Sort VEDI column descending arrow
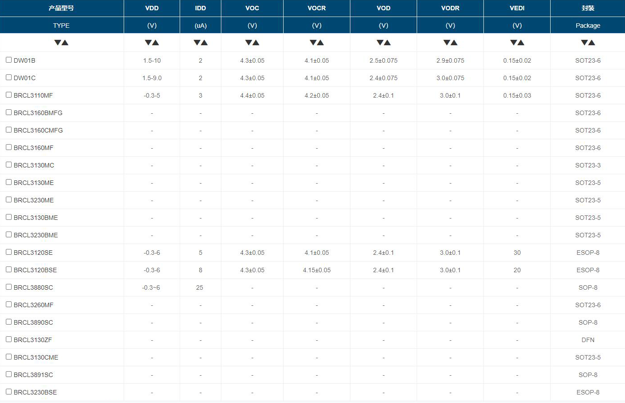625x403 pixels. [513, 43]
